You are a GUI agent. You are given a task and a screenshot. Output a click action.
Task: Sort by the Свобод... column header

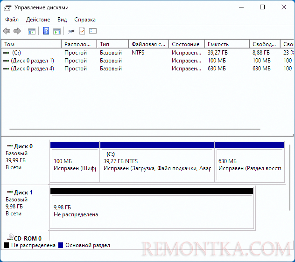pyautogui.click(x=265, y=44)
